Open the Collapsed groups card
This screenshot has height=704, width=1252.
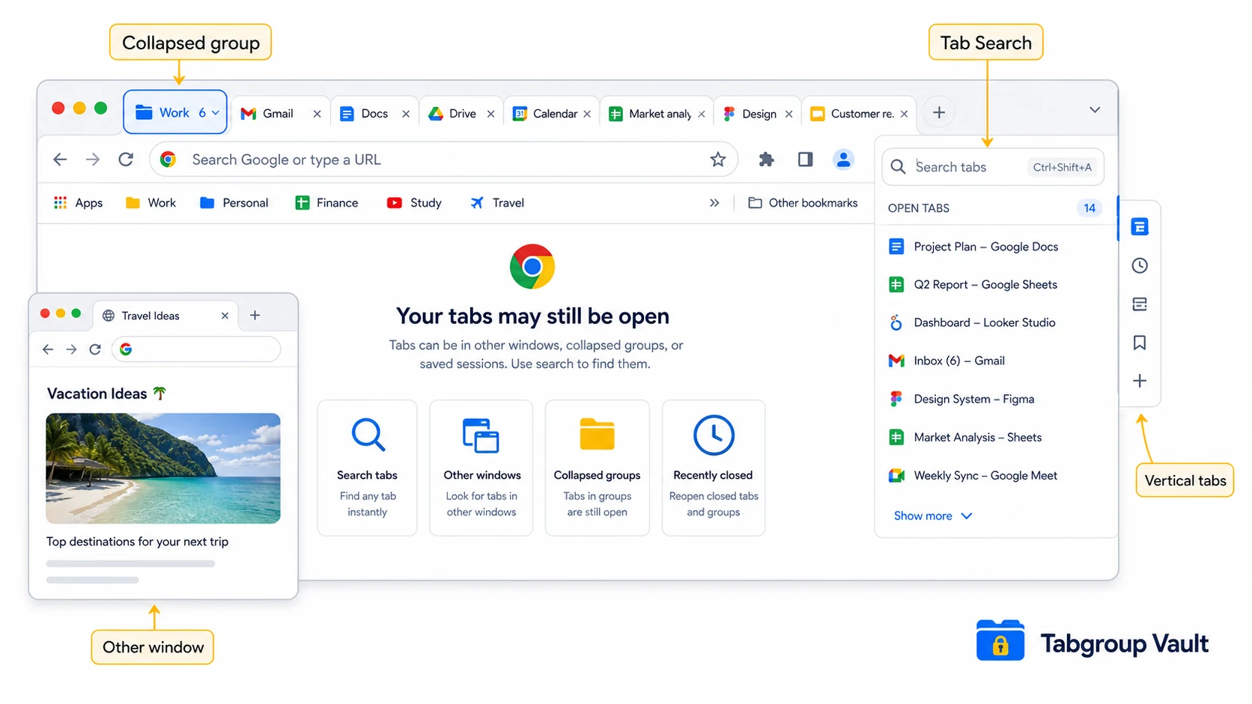coord(598,468)
